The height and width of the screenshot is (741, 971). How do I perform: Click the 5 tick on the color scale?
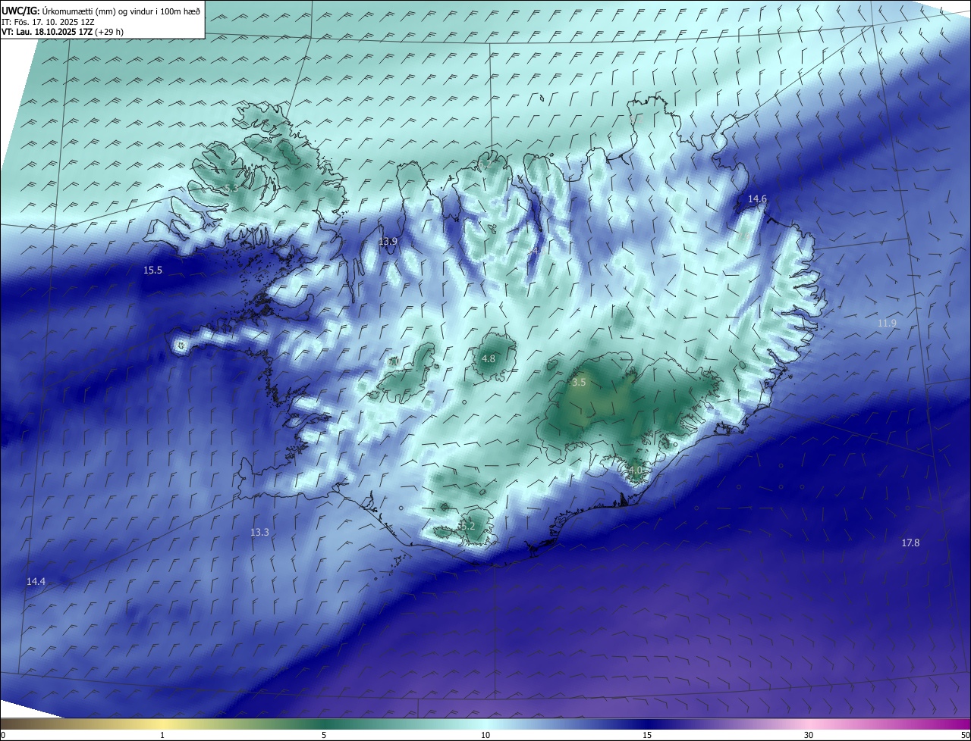click(324, 736)
